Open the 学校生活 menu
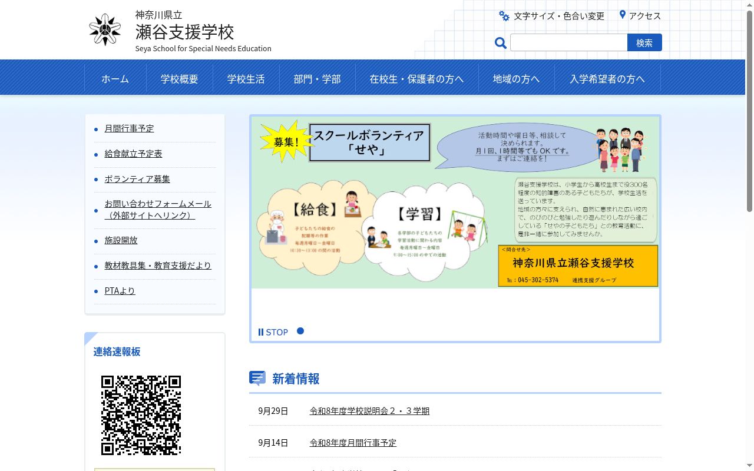 [246, 79]
